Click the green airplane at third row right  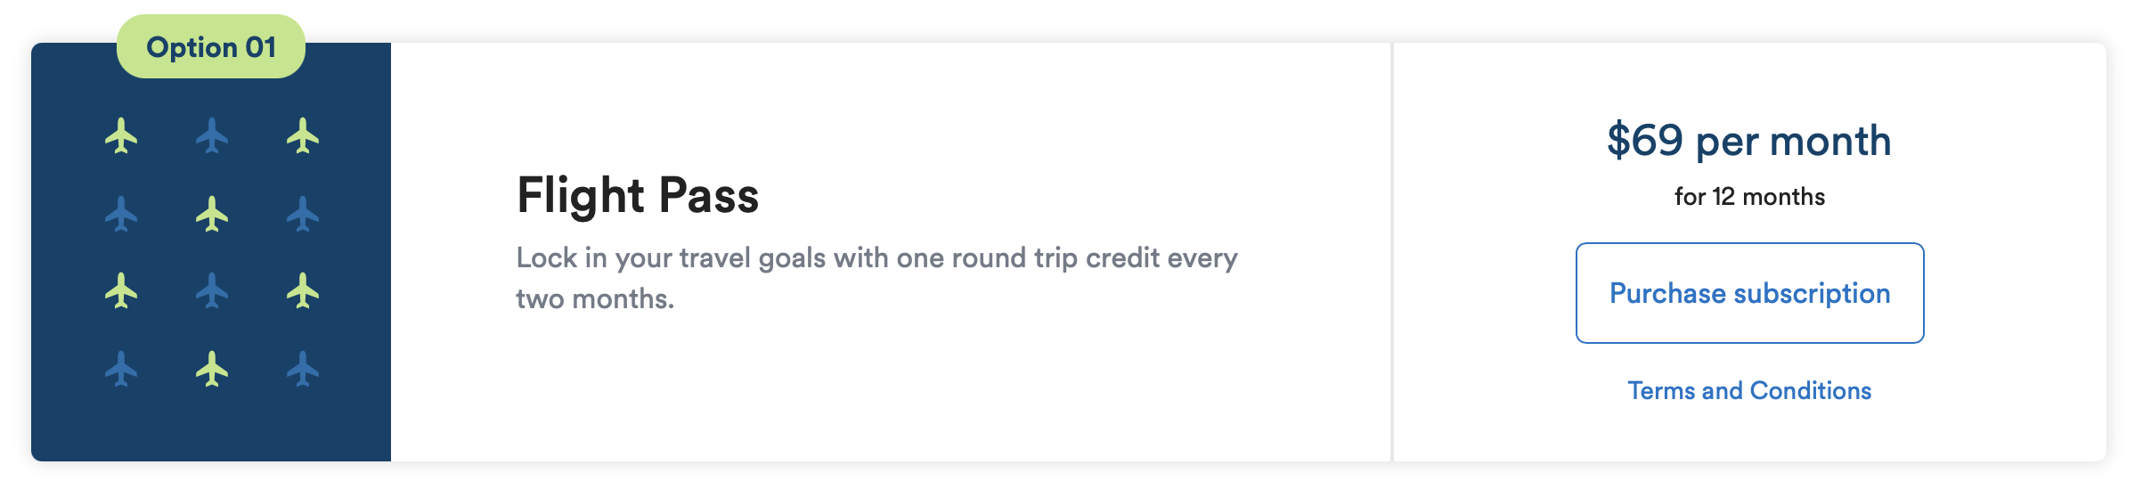(303, 290)
